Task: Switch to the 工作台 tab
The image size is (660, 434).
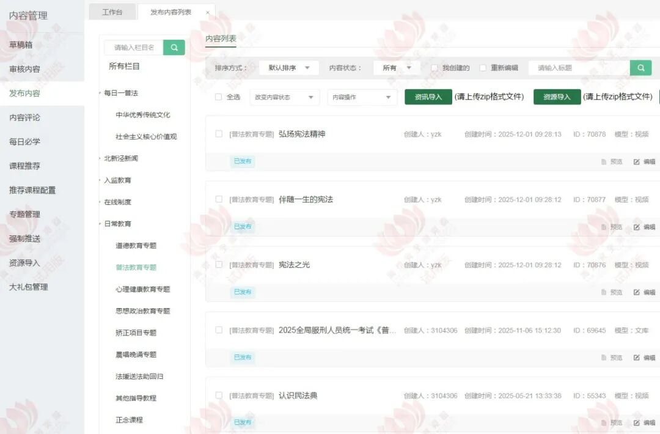Action: coord(112,12)
